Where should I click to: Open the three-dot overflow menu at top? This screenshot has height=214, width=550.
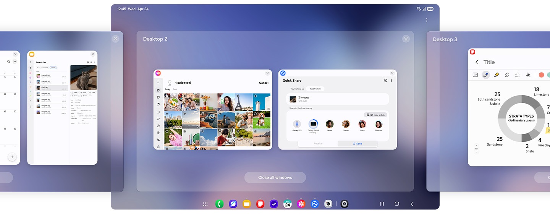tap(427, 20)
